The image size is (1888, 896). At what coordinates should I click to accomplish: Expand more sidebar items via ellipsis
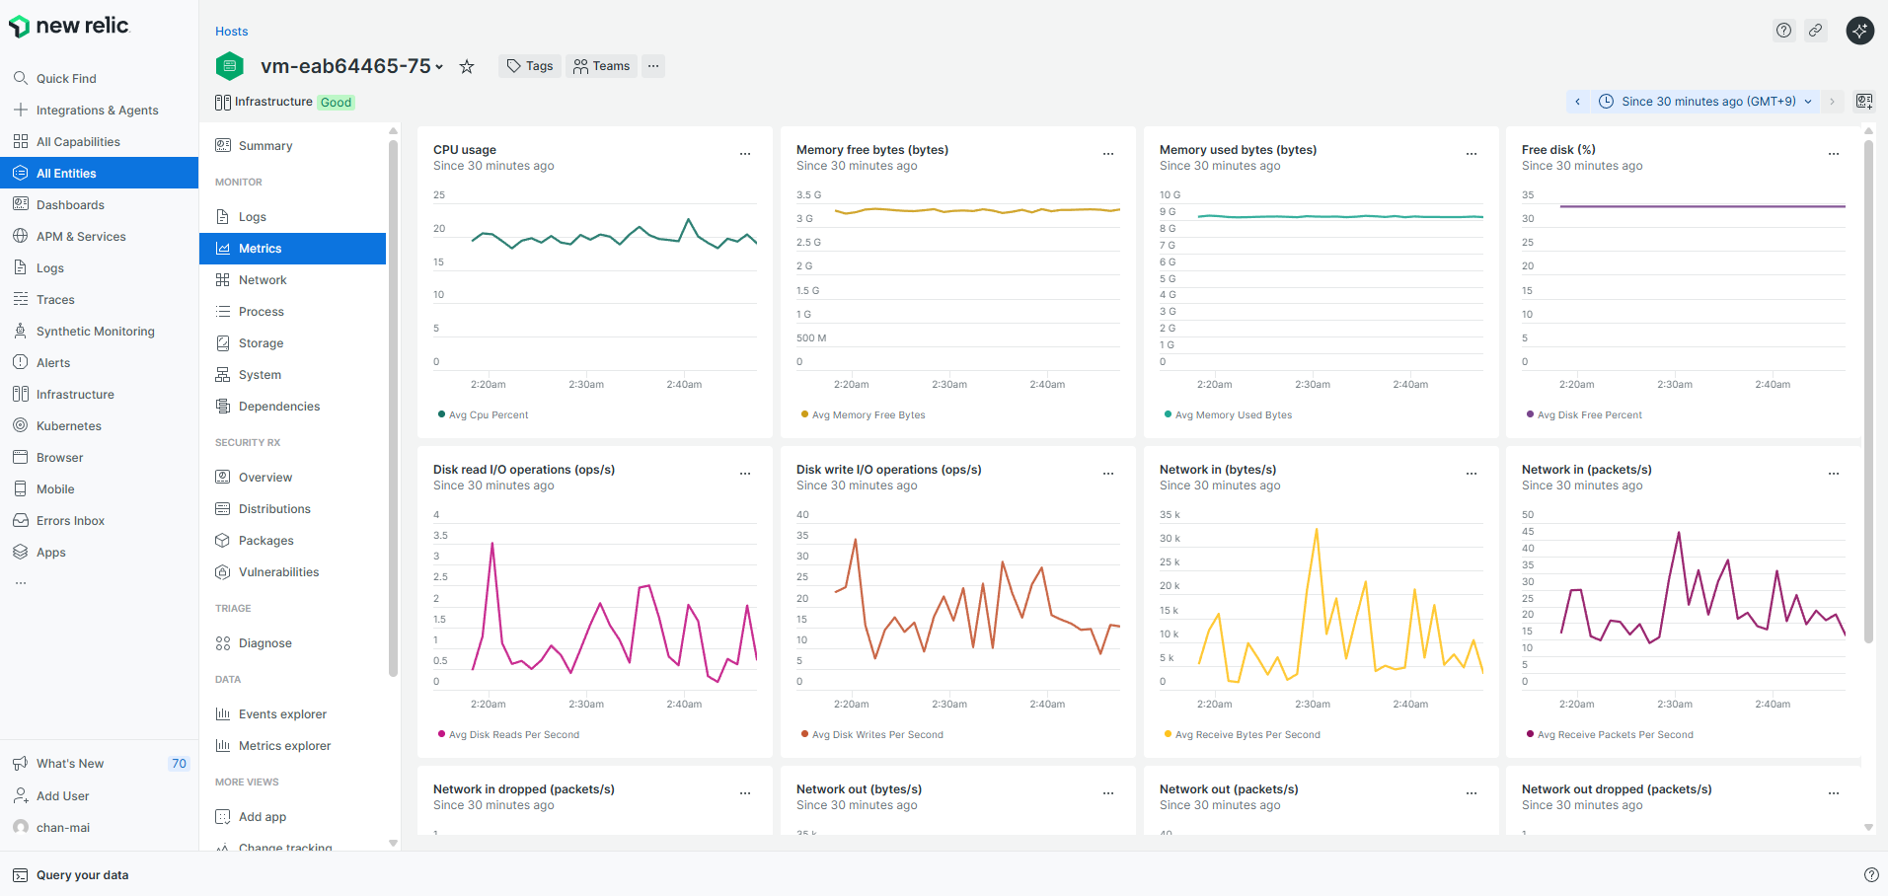(x=20, y=583)
